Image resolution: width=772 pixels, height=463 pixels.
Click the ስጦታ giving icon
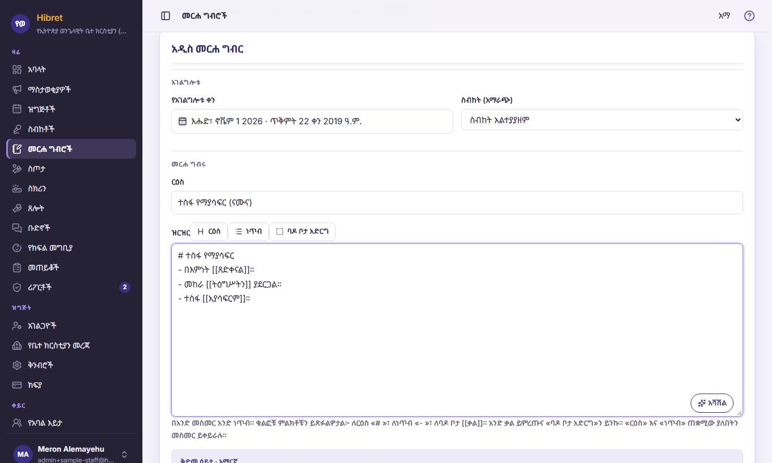pos(17,168)
